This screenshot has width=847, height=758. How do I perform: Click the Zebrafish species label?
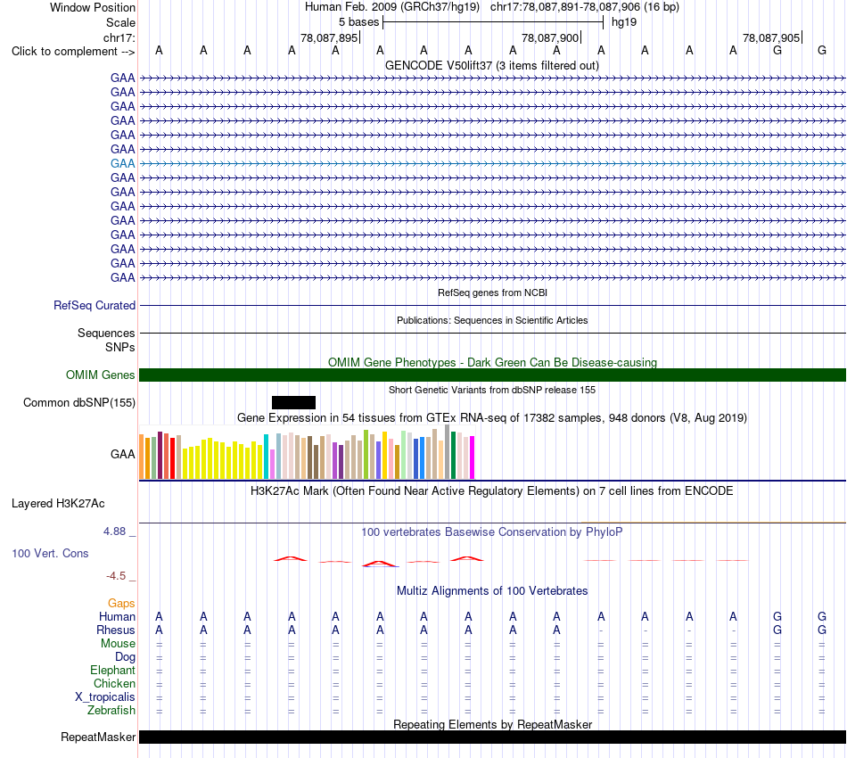point(111,711)
